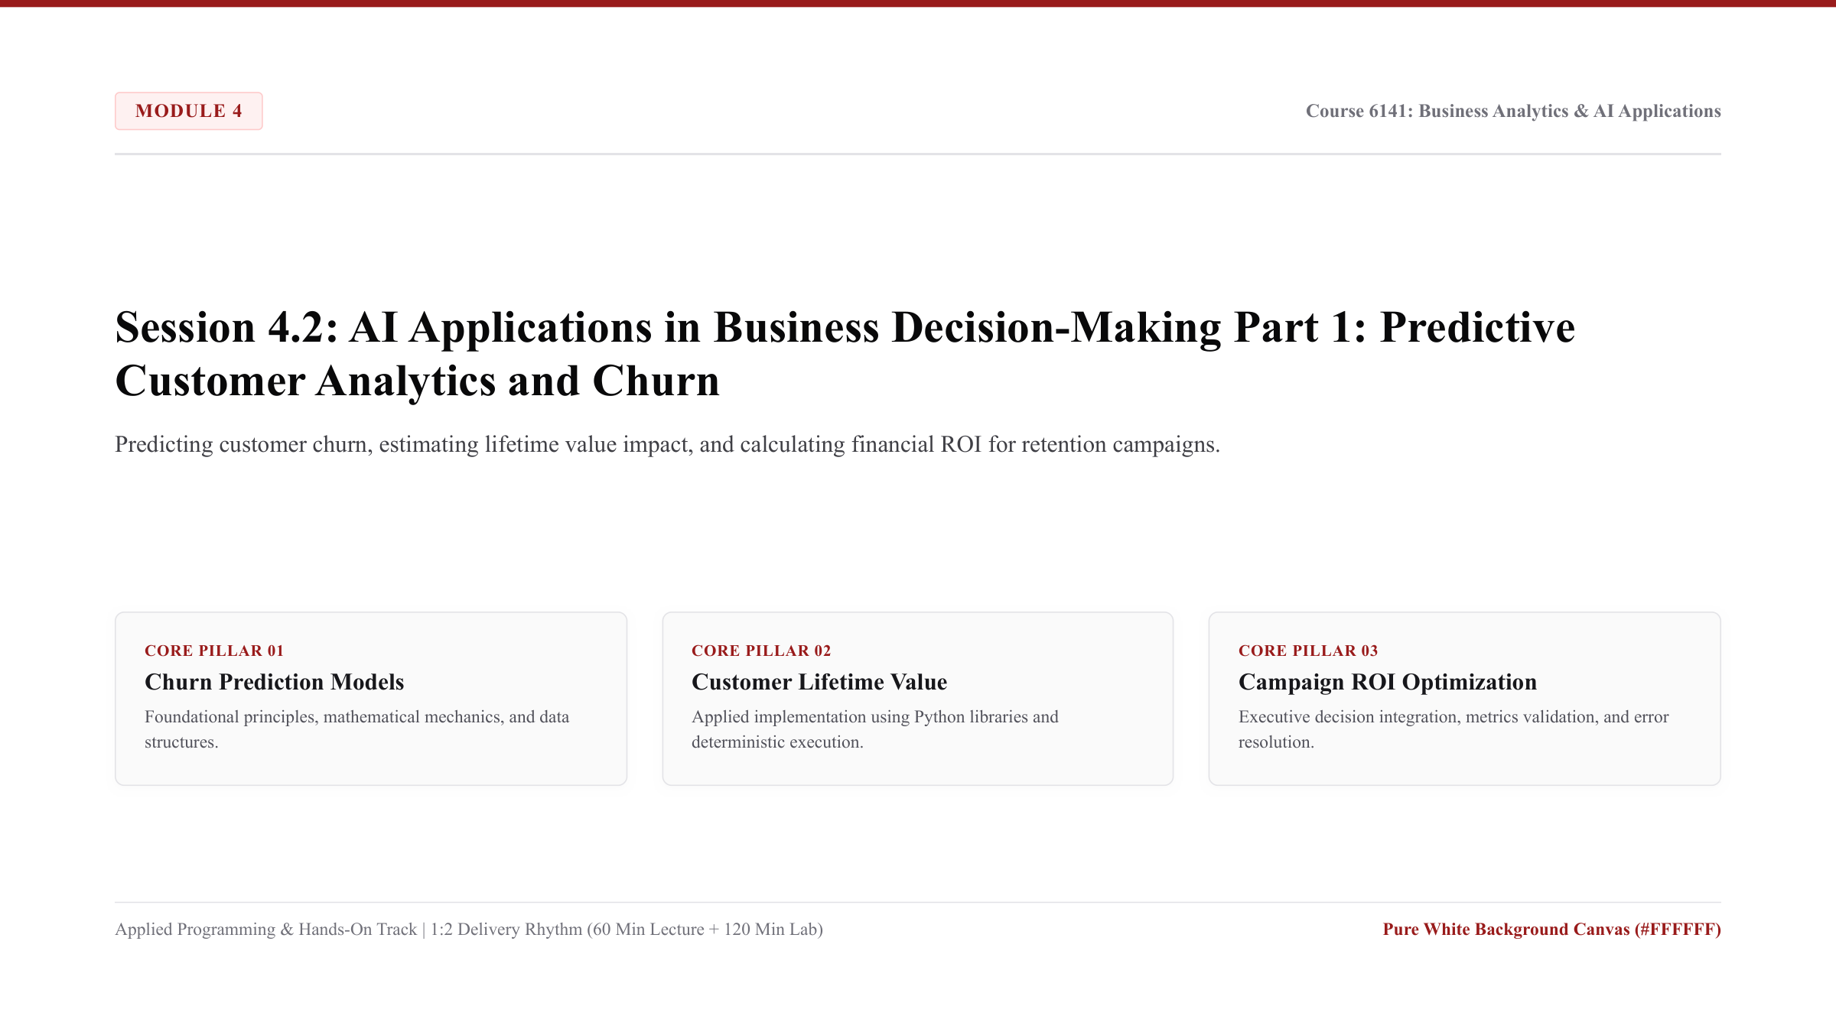The image size is (1836, 1032).
Task: Click the 'Applied implementation using Python libraries' description
Action: pyautogui.click(x=875, y=729)
